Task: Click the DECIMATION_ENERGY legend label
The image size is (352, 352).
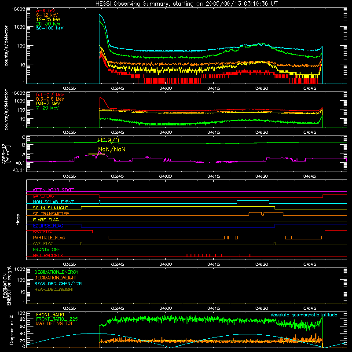Action: 56,272
